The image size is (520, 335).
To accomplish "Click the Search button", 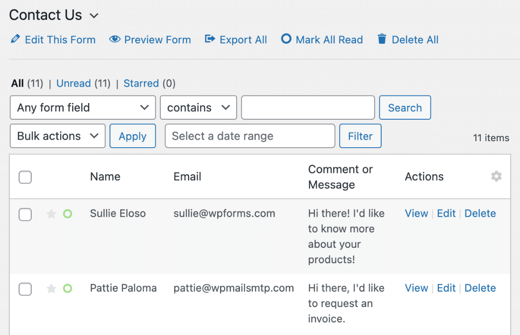I will pyautogui.click(x=405, y=108).
